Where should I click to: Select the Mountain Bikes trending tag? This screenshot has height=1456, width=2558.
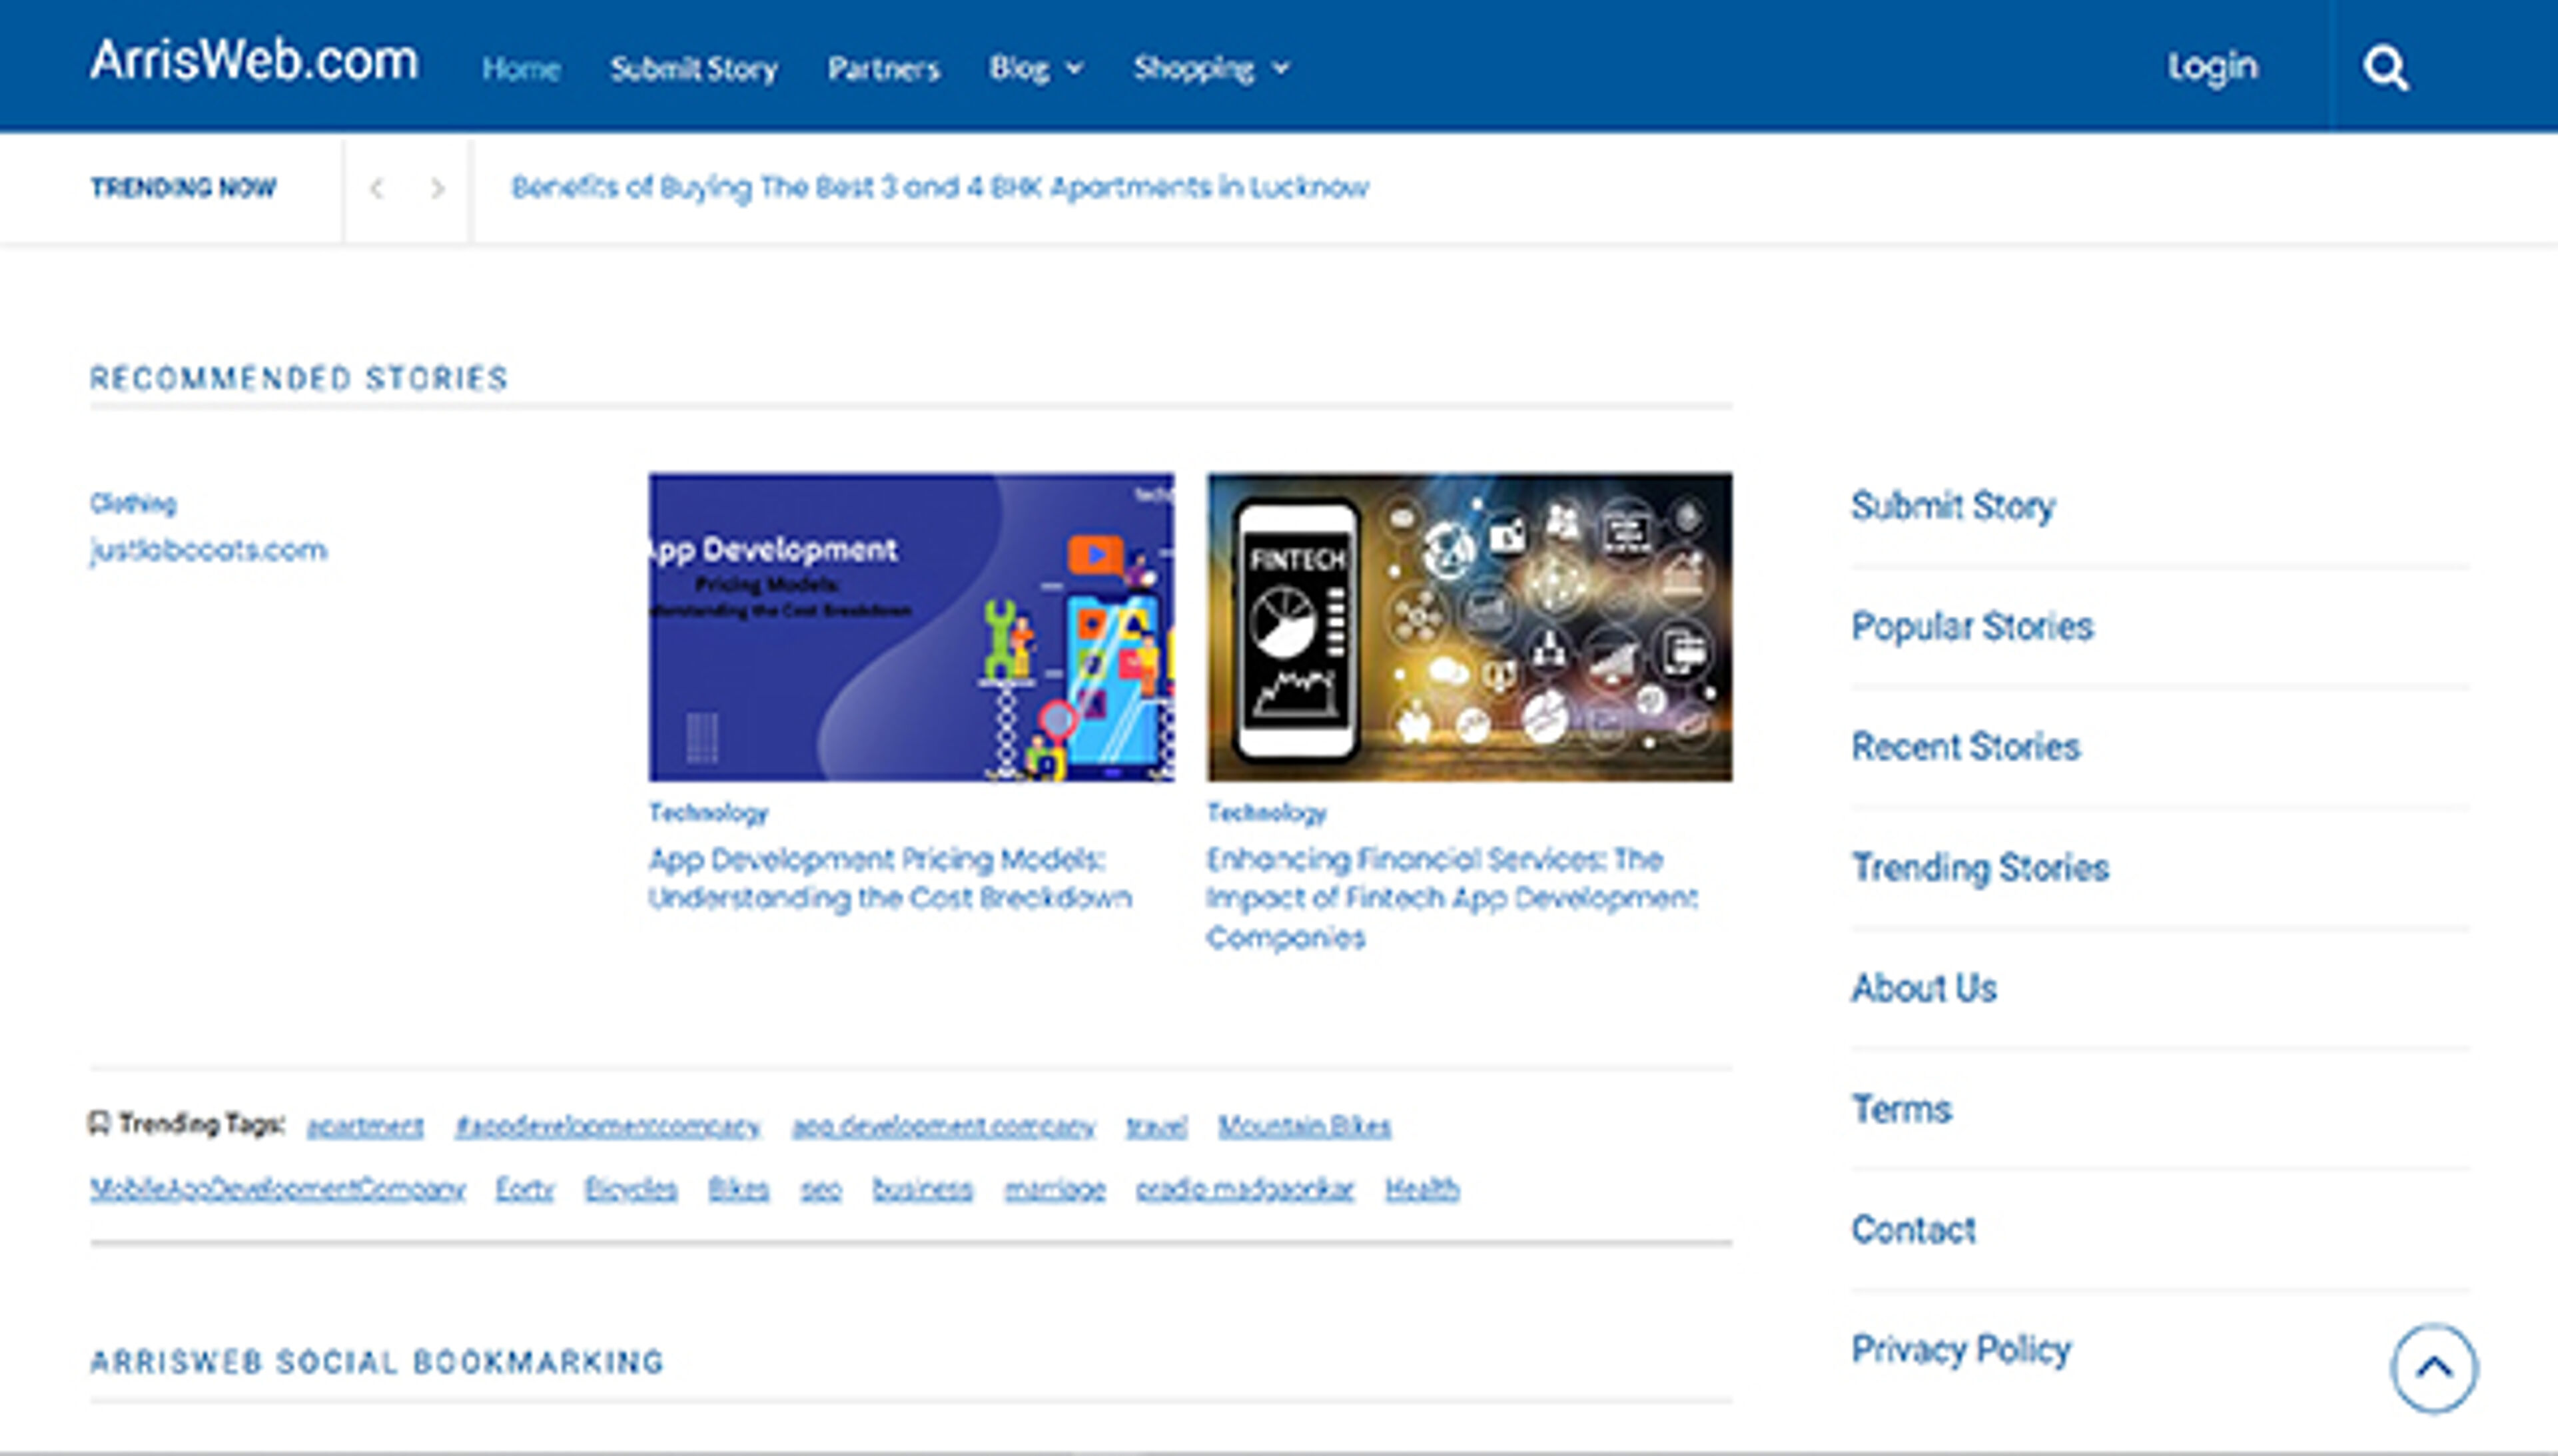1303,1126
